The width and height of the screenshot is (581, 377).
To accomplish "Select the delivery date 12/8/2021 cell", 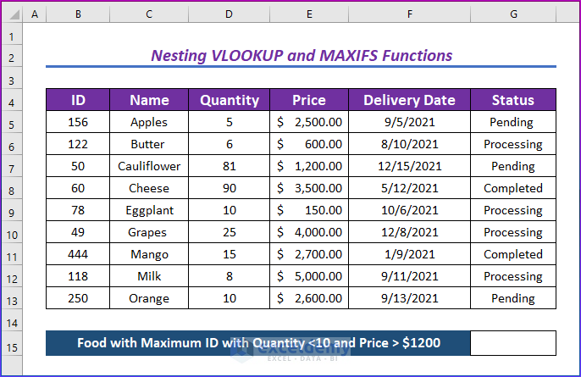I will (x=409, y=232).
